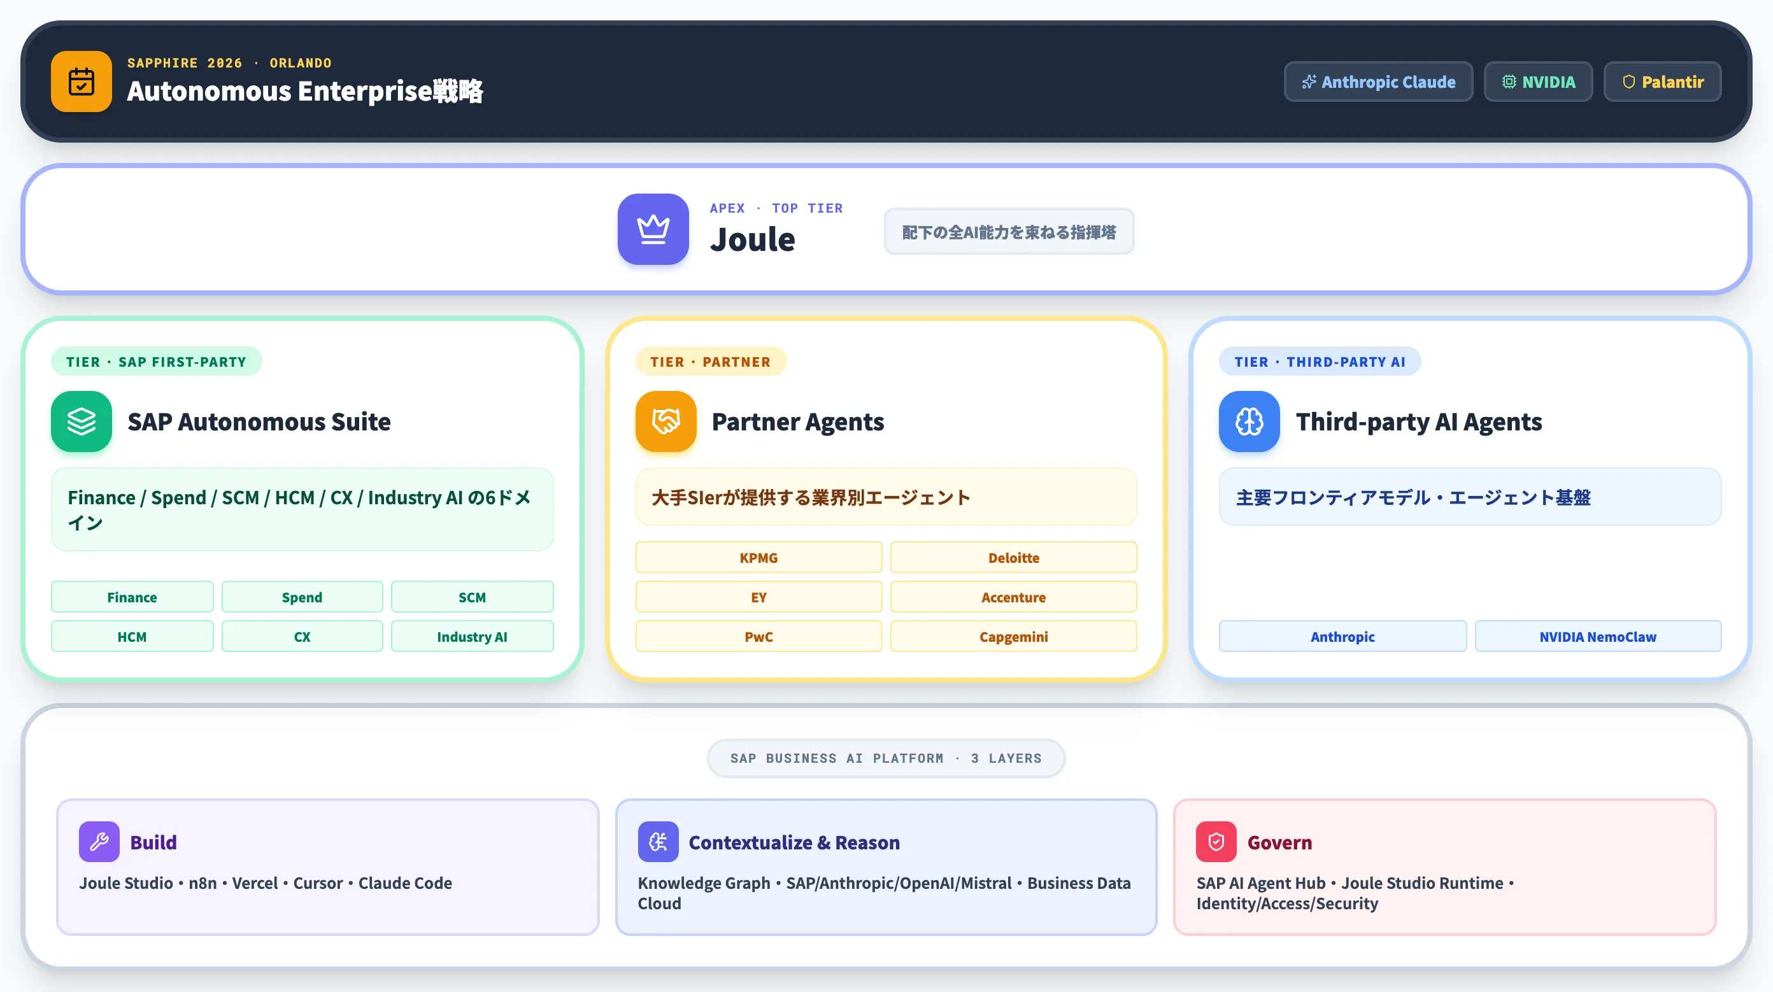Click the red shield icon next to Govern
The height and width of the screenshot is (992, 1773).
click(x=1216, y=841)
